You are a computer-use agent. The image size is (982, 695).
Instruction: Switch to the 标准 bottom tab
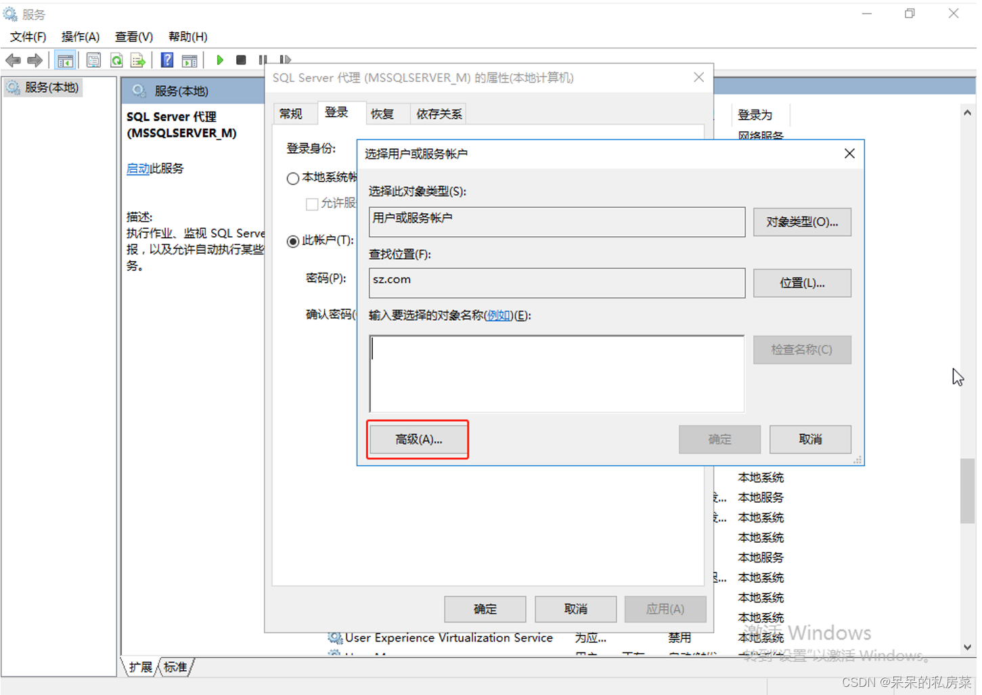175,667
